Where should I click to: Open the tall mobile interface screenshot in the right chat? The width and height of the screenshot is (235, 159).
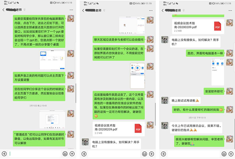pos(218,72)
